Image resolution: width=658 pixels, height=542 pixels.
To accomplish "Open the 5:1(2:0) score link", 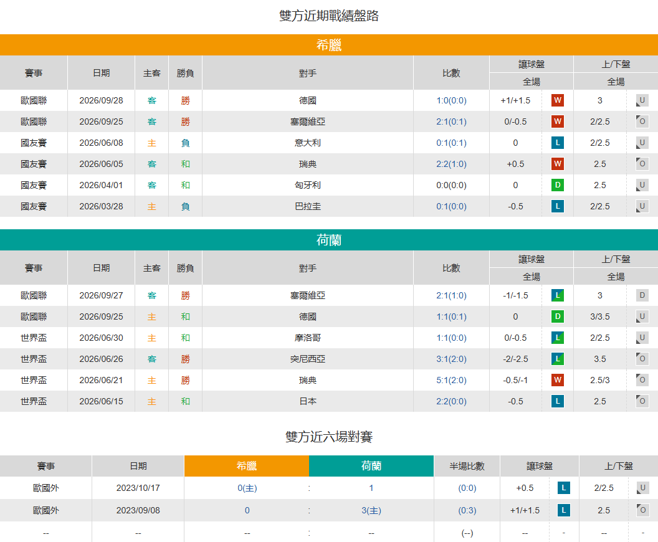I will tap(452, 381).
